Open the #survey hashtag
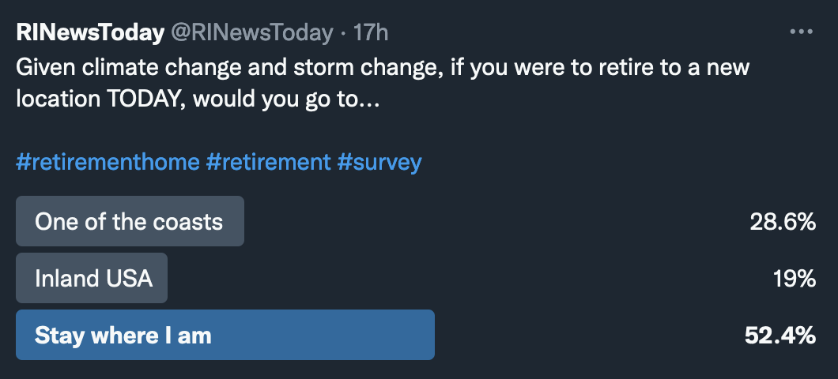This screenshot has height=379, width=838. (379, 162)
